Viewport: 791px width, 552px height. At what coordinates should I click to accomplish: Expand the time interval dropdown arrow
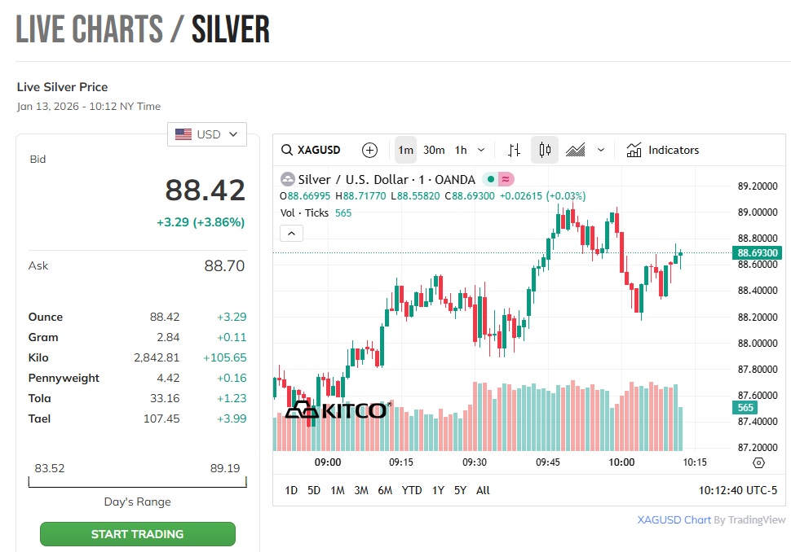tap(481, 150)
